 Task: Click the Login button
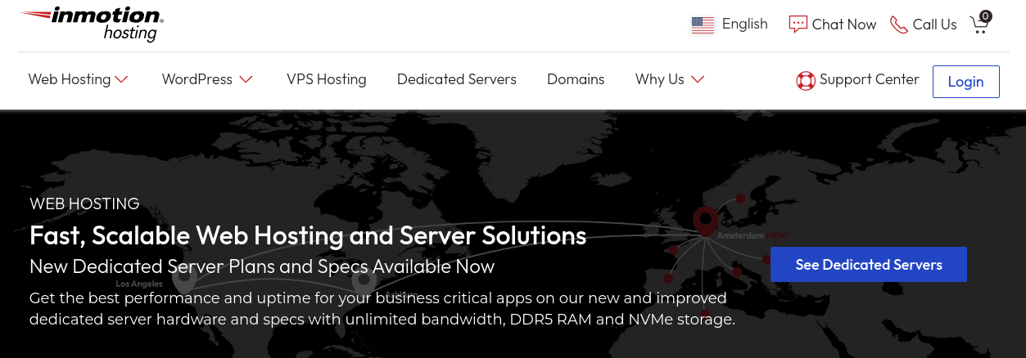966,82
